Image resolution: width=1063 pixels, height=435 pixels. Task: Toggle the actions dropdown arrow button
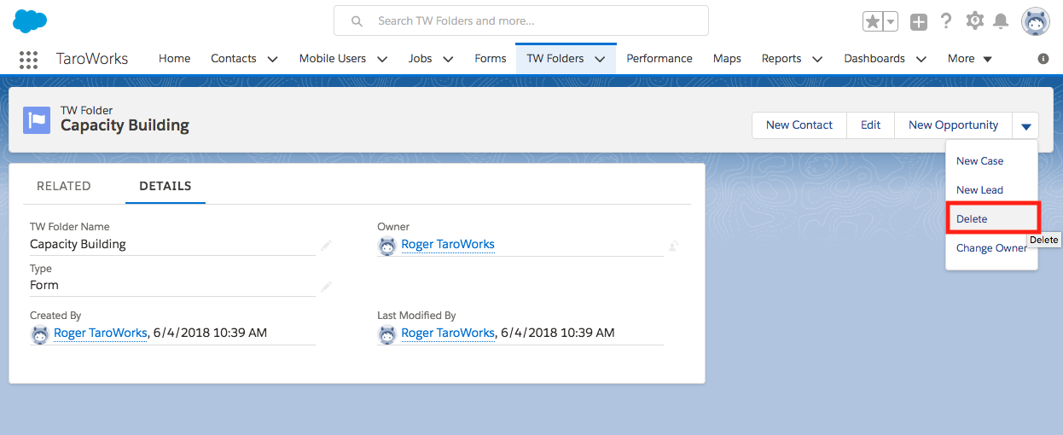1025,125
